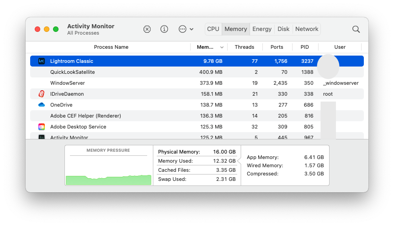
Task: Select the Activity Monitor process name
Action: (x=69, y=137)
